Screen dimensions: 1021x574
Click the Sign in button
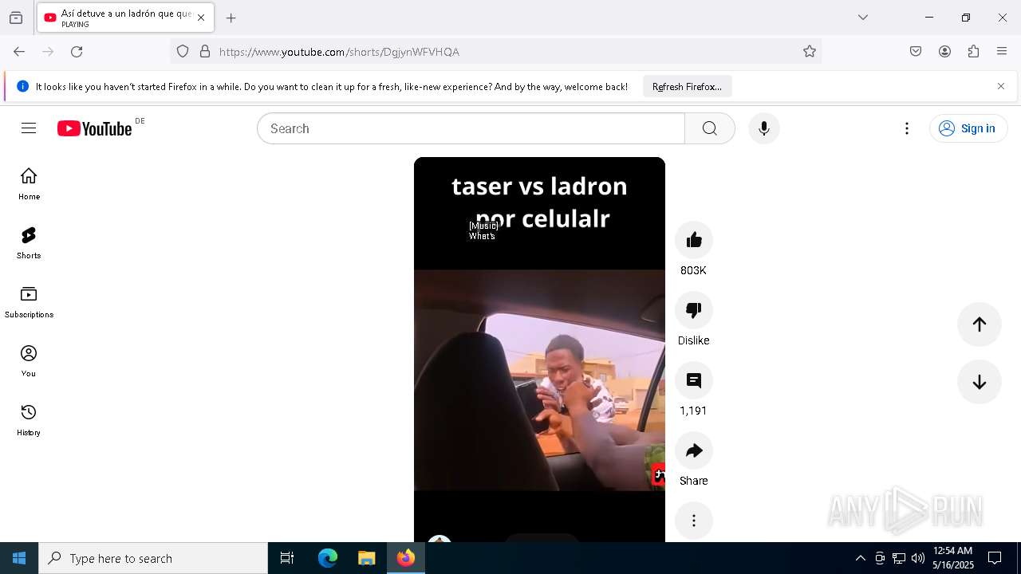click(x=968, y=128)
